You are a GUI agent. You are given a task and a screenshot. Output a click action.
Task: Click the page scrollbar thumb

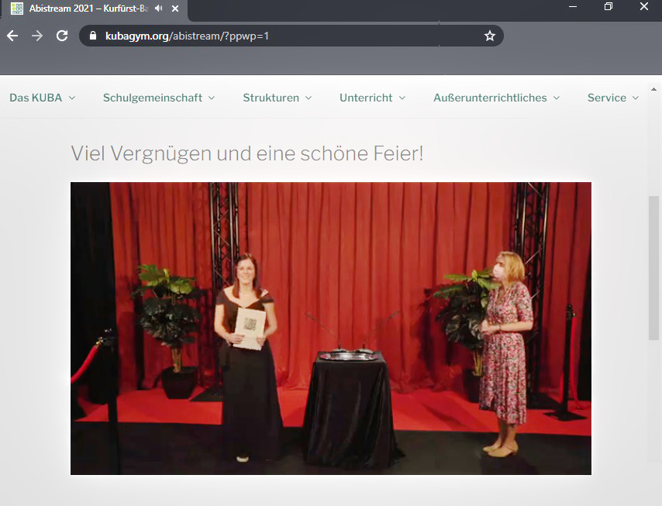(x=653, y=268)
